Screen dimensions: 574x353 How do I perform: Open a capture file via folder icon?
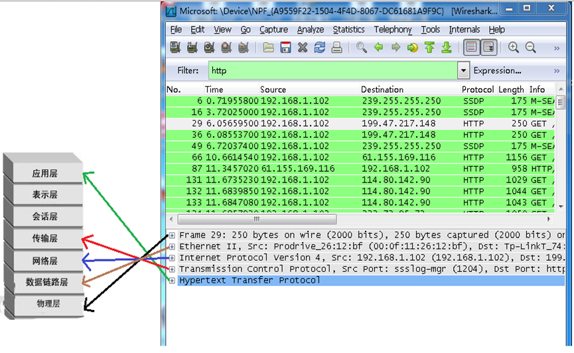(268, 47)
